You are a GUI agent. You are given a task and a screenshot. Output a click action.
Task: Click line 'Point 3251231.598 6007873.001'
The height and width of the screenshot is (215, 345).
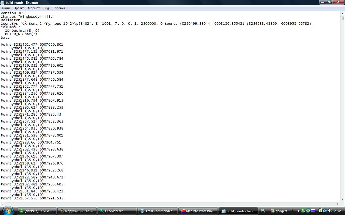[32, 135]
